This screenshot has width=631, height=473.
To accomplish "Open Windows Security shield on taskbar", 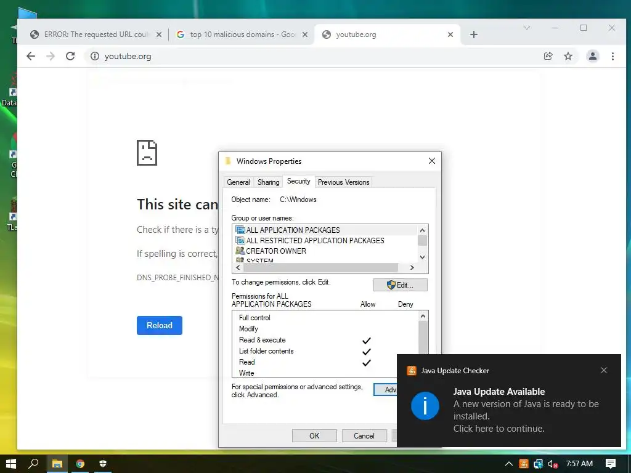I will [x=103, y=464].
